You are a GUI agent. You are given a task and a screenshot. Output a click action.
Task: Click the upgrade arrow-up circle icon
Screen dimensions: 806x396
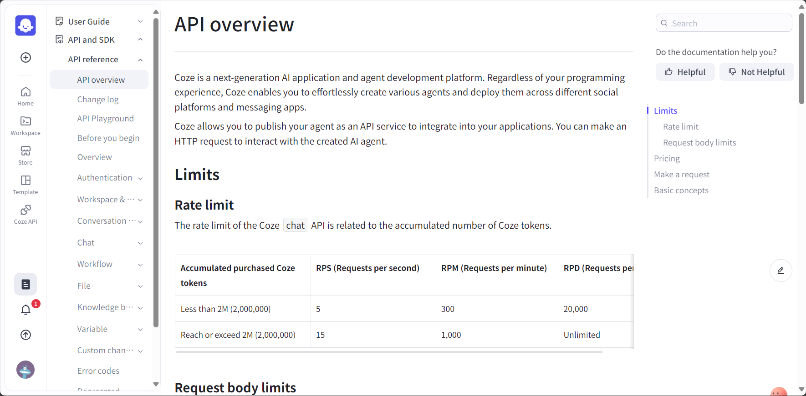pyautogui.click(x=26, y=335)
